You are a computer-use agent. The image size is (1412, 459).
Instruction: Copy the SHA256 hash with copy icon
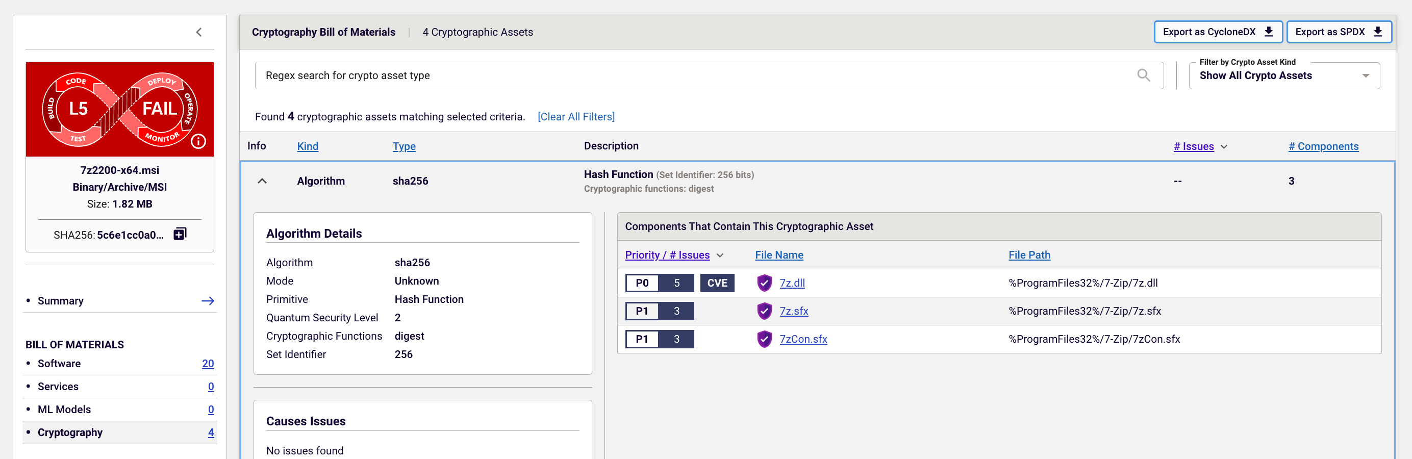point(180,235)
